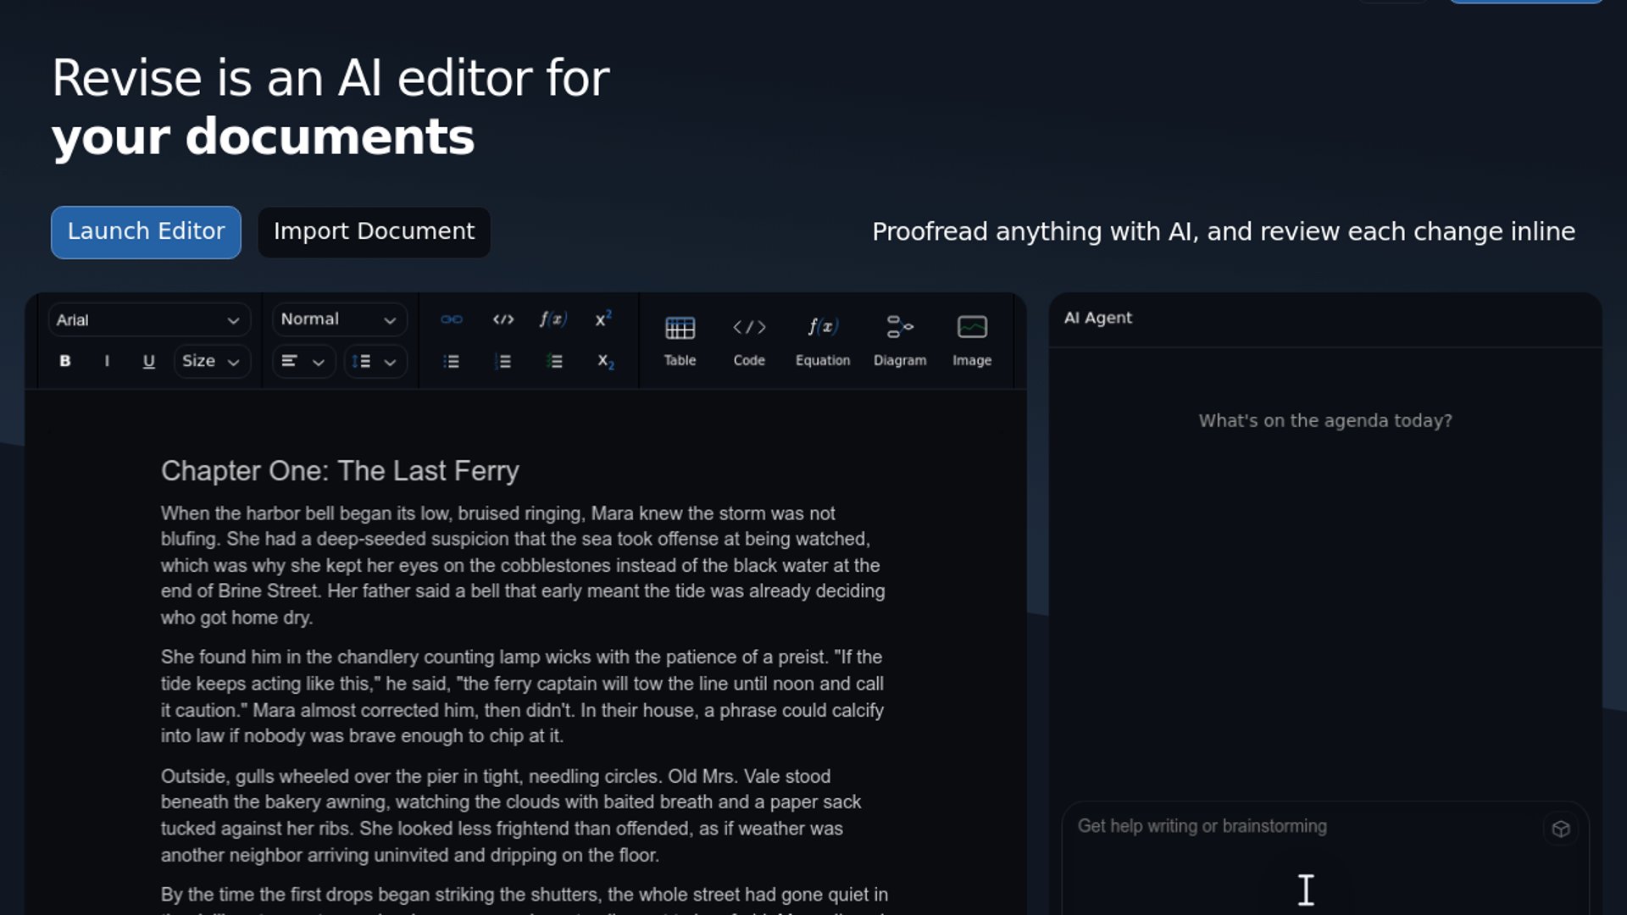
Task: Toggle underline formatting
Action: pyautogui.click(x=148, y=361)
